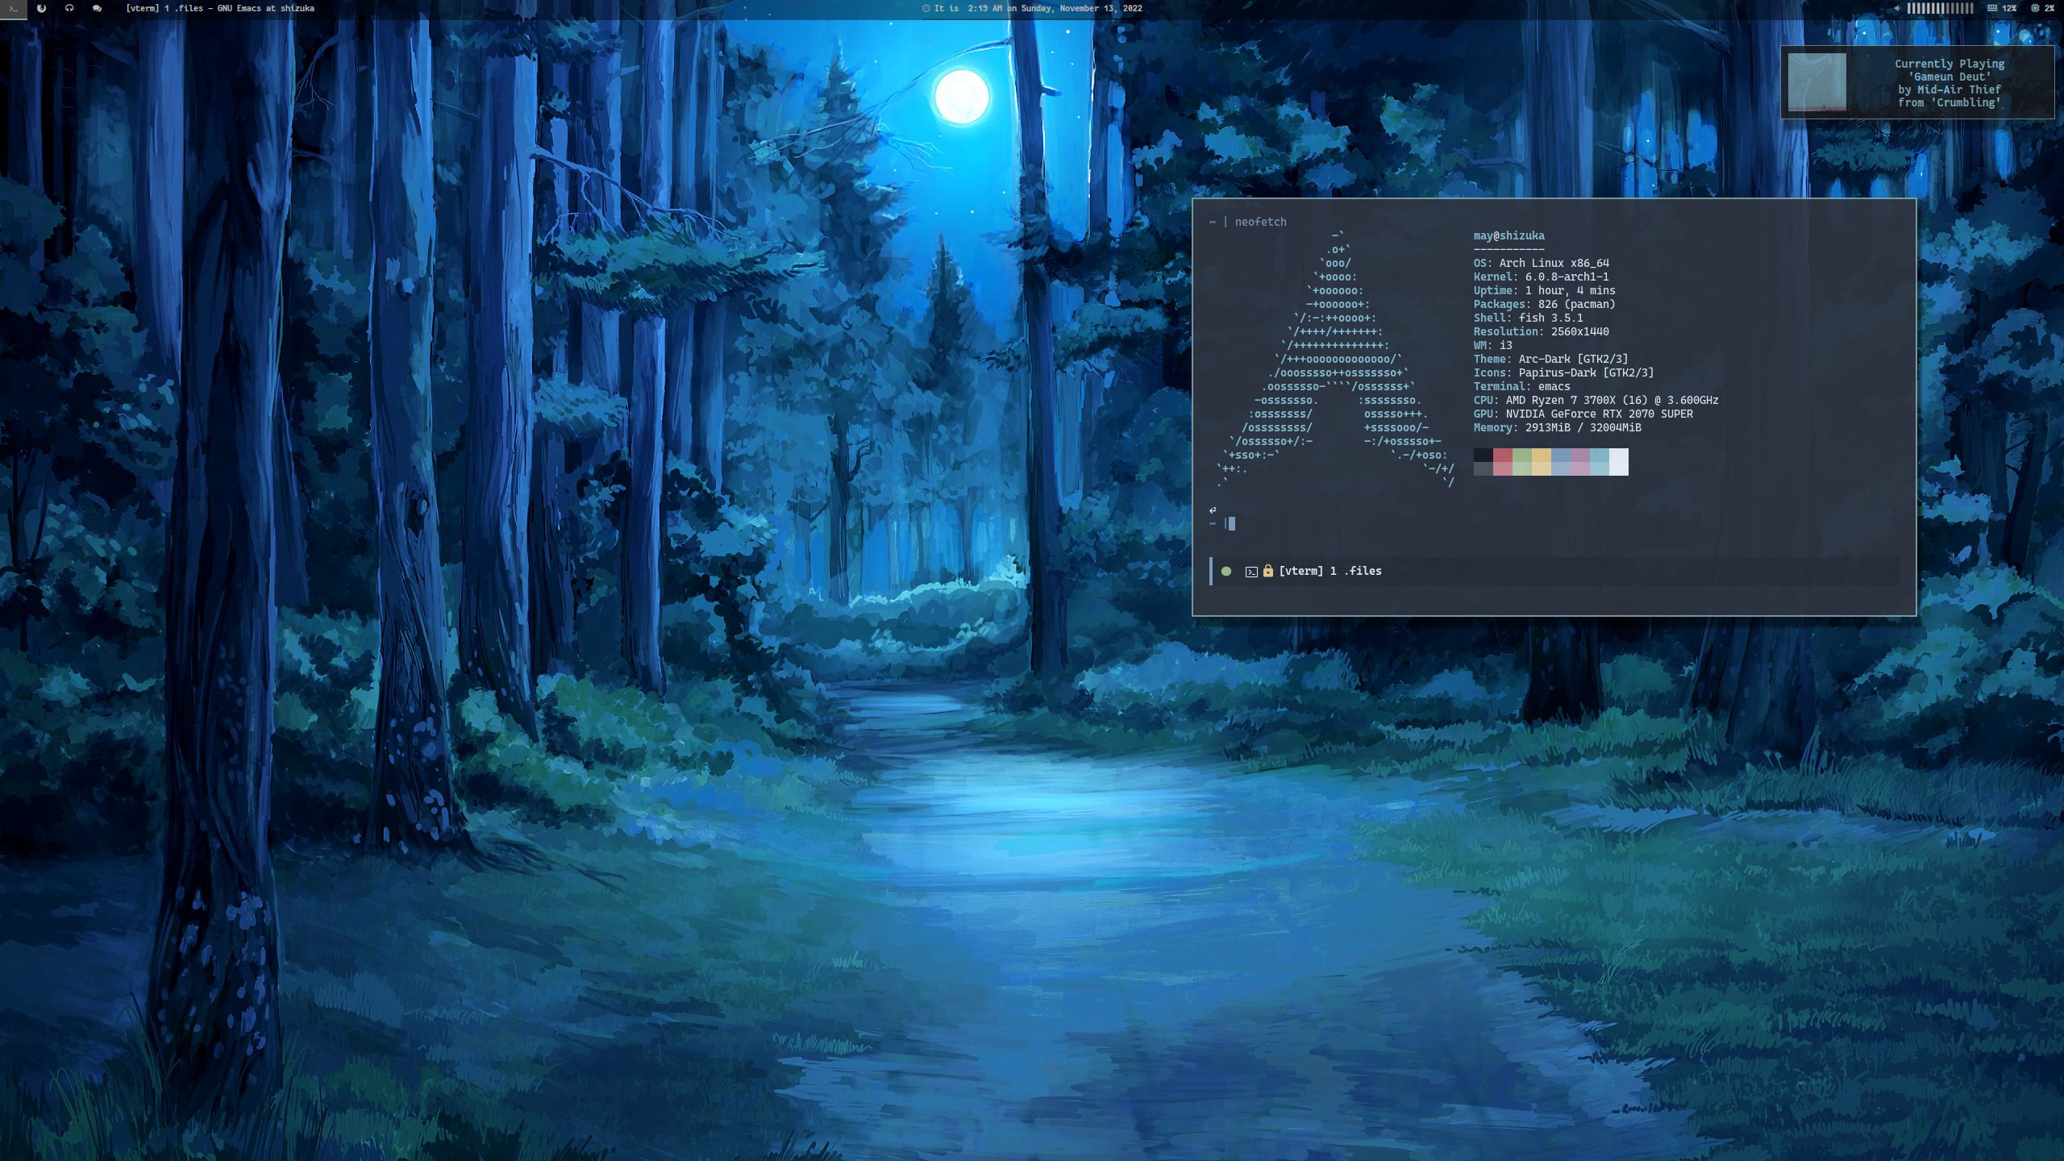Switch to the terminal workspace icon
Screen dimensions: 2064x1161
tap(13, 9)
